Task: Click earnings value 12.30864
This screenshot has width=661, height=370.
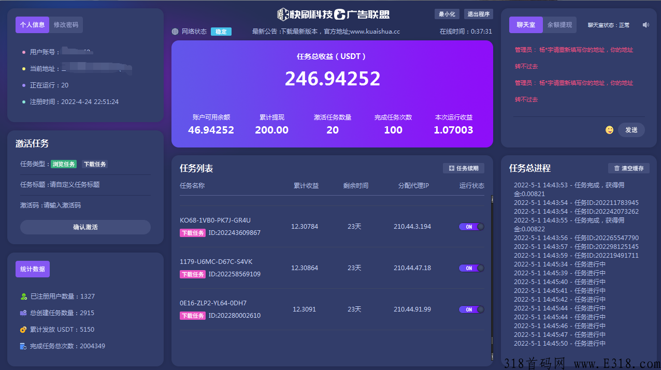Action: (305, 268)
